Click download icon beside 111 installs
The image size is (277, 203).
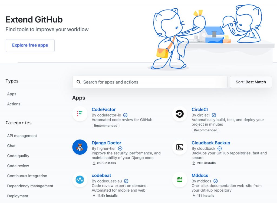(x=194, y=195)
